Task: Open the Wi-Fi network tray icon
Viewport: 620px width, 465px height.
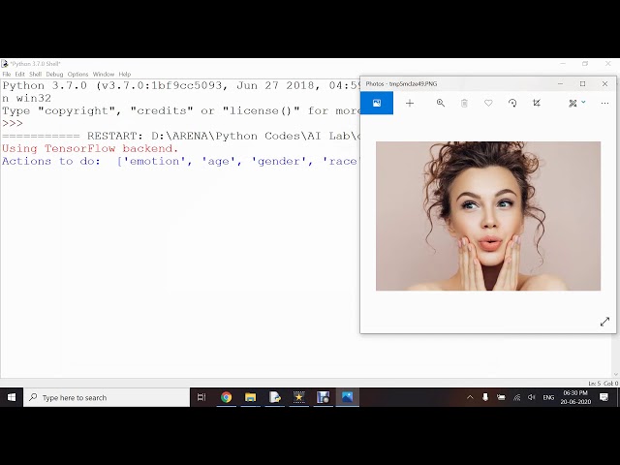Action: click(516, 397)
